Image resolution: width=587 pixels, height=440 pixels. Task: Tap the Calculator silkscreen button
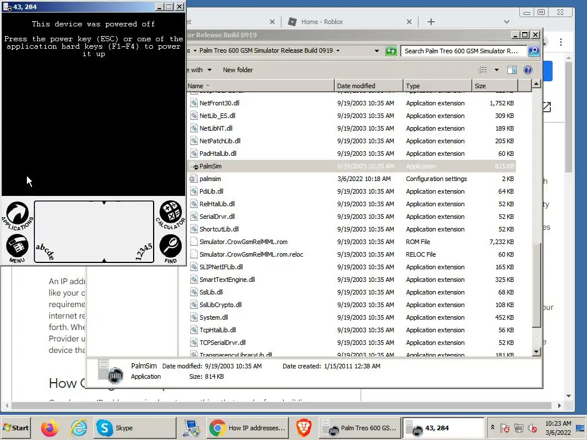(x=171, y=214)
